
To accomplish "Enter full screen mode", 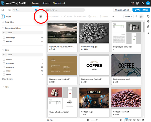I will 143,120.
